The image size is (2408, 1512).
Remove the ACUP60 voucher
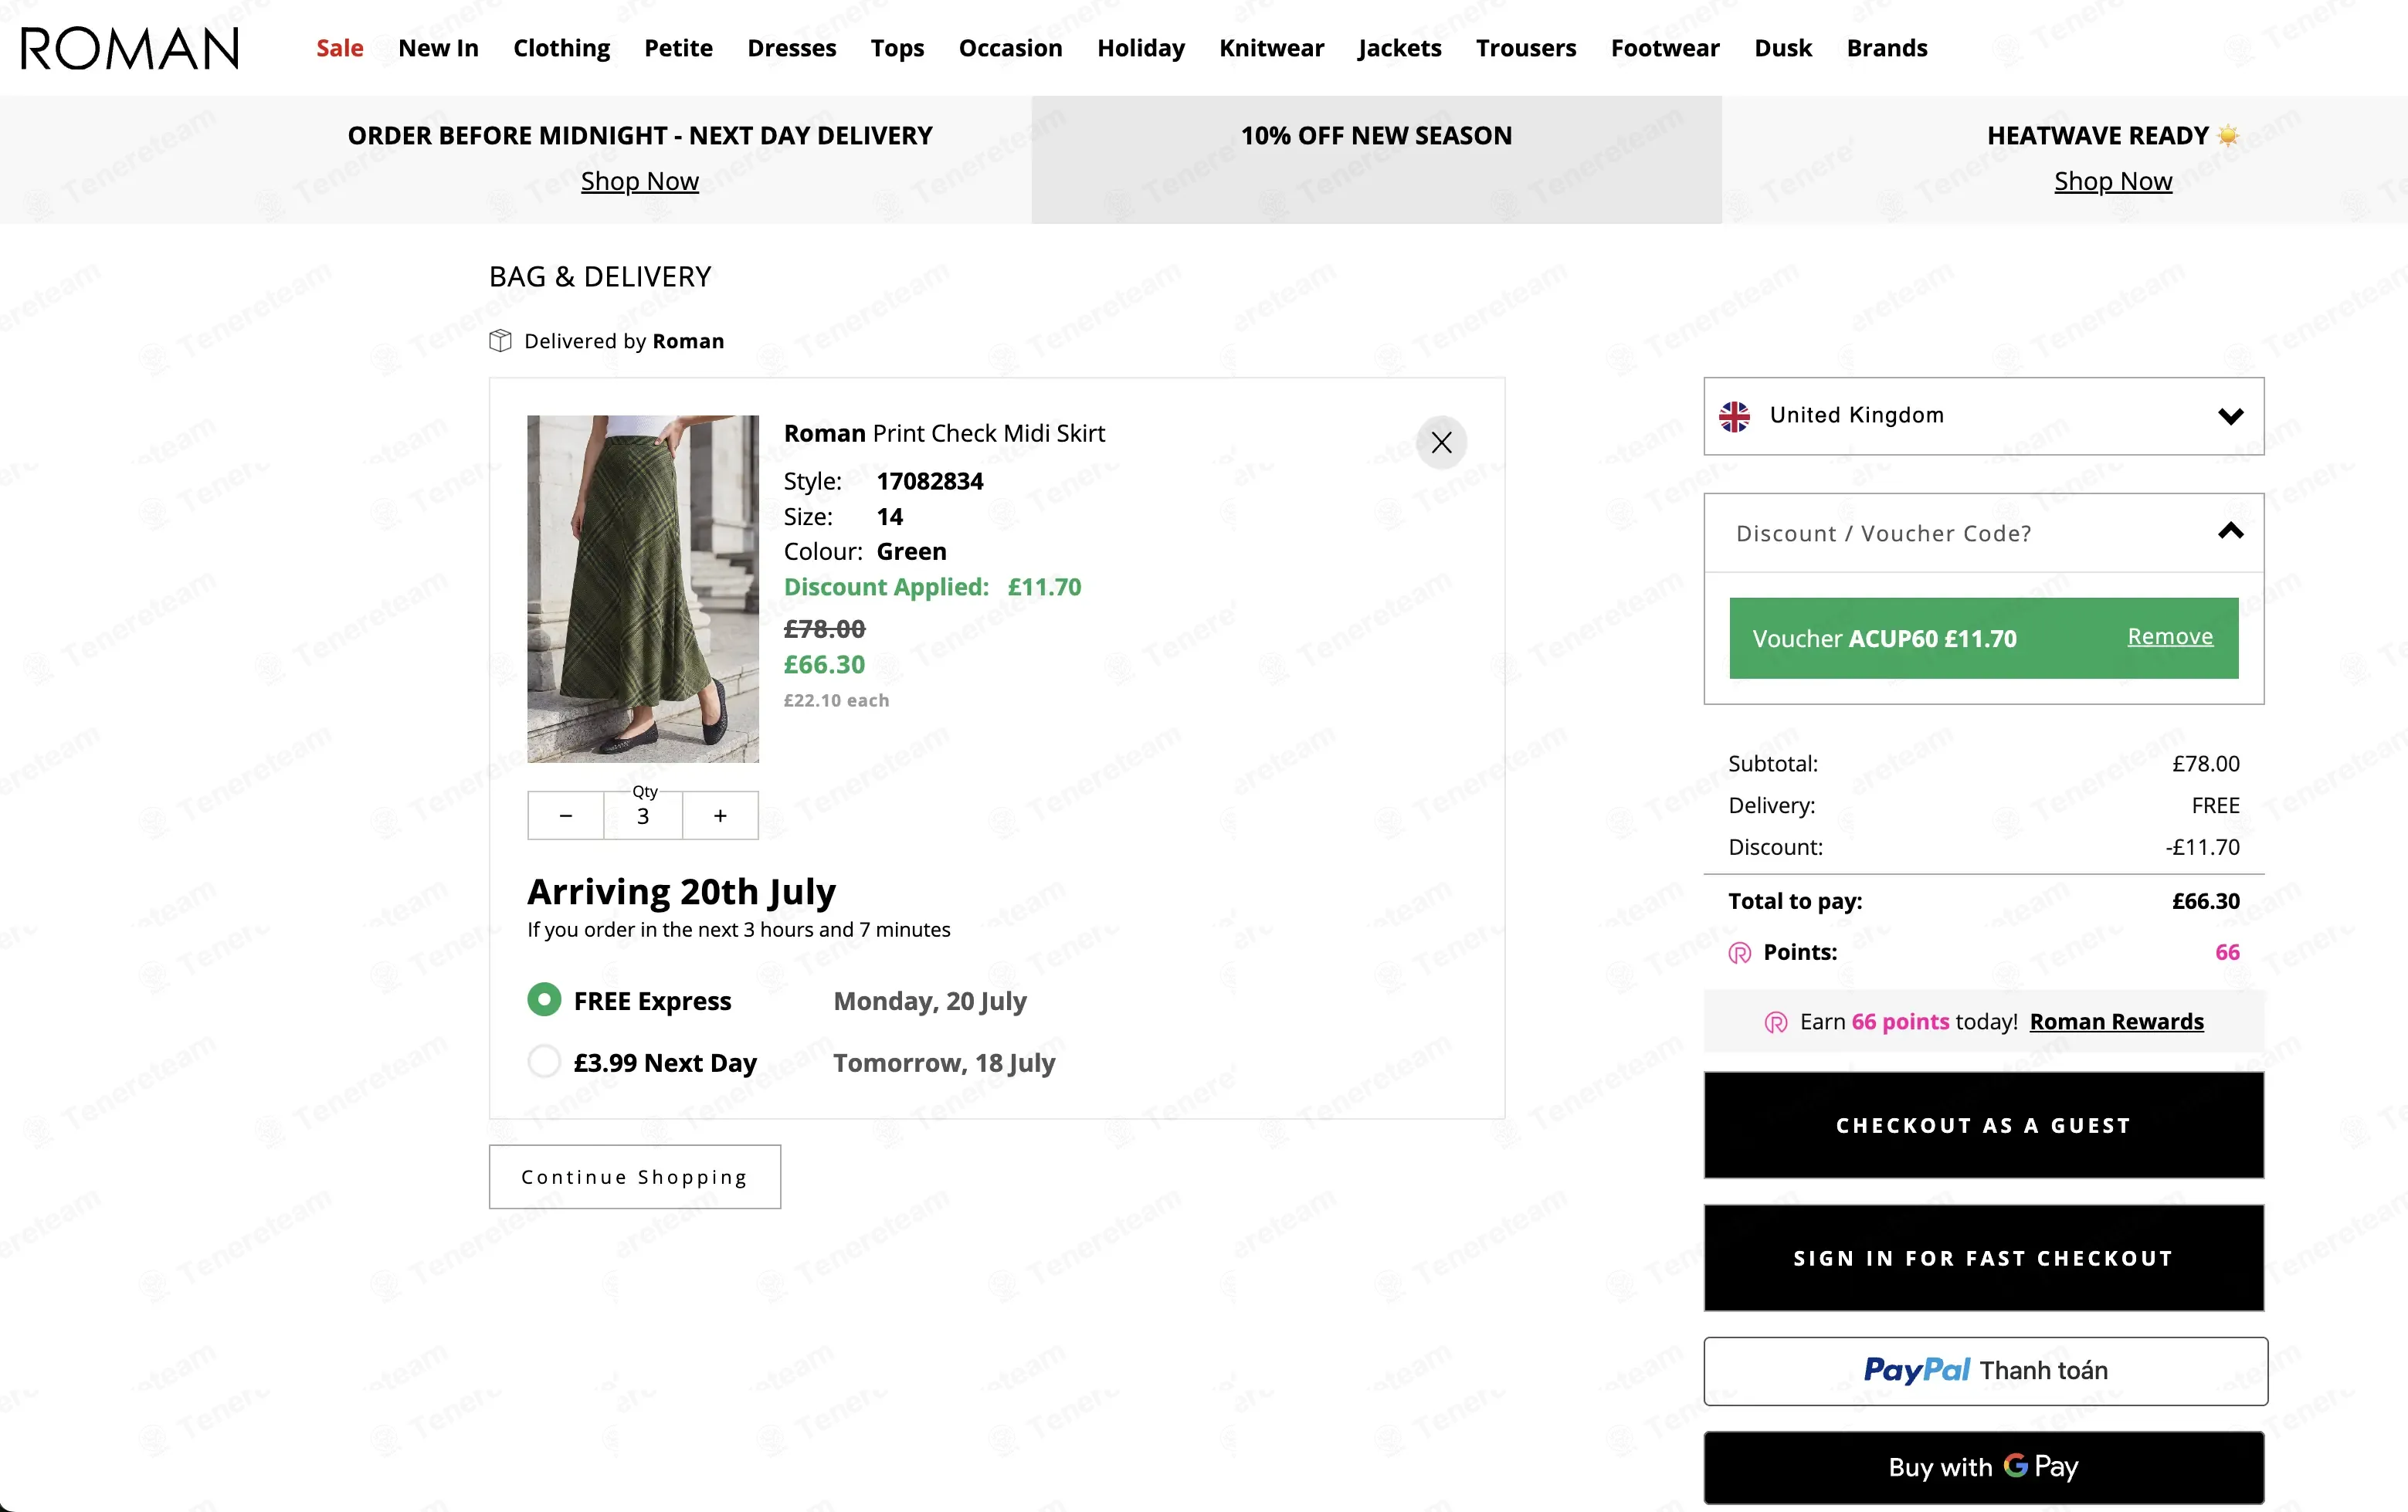pos(2170,637)
